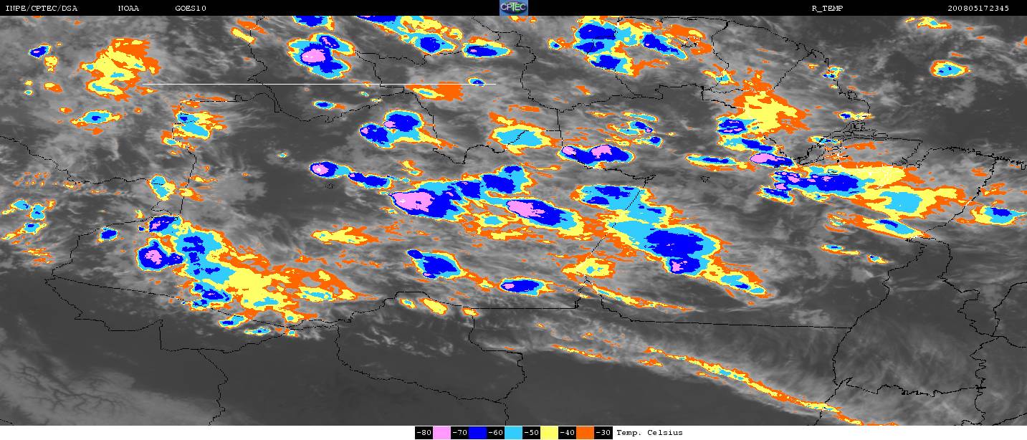Click the NOAA label in the header
The width and height of the screenshot is (1027, 440).
pos(129,9)
